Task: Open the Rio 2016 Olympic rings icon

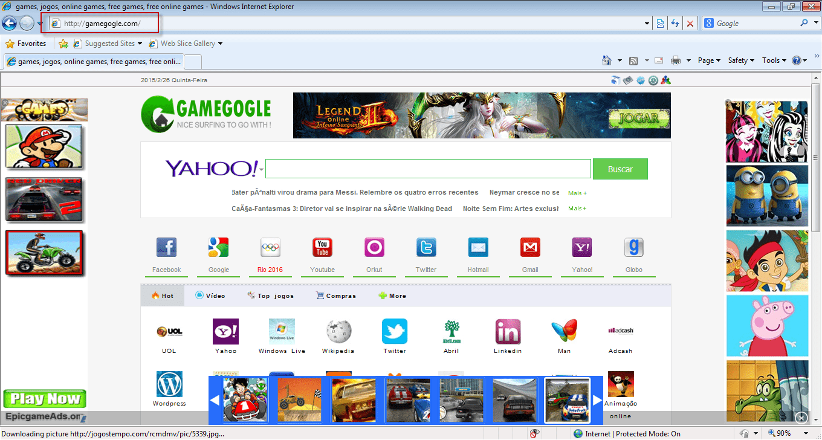Action: 270,247
